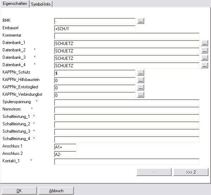Click the KAPPNr_Schütz input field
The height and width of the screenshot is (195, 211).
pyautogui.click(x=95, y=73)
